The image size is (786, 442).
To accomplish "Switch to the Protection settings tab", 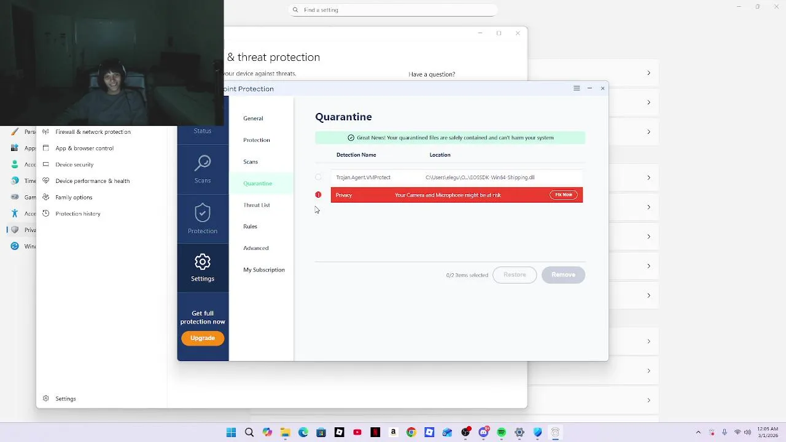I will [257, 140].
